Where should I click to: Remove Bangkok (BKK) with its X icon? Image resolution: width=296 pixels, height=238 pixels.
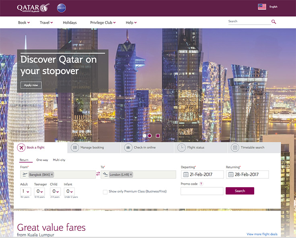point(52,174)
